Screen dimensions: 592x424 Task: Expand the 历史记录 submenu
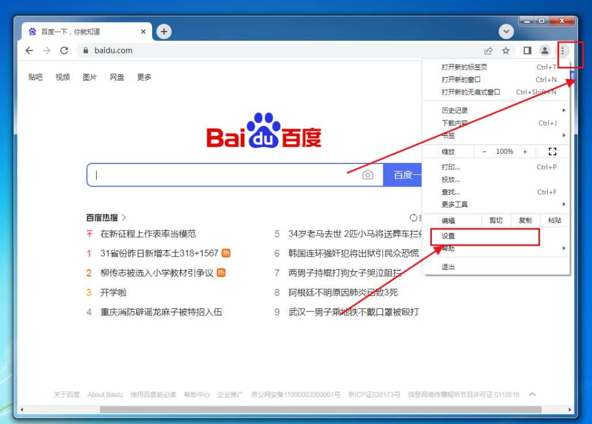coord(496,110)
